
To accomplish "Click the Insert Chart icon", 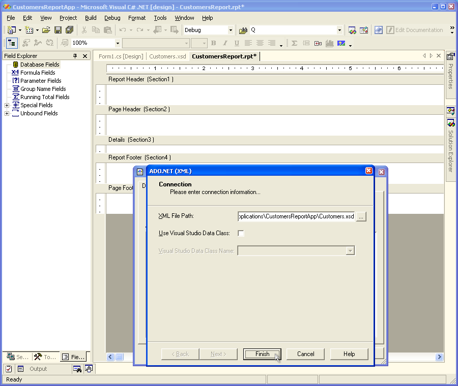I will 329,43.
